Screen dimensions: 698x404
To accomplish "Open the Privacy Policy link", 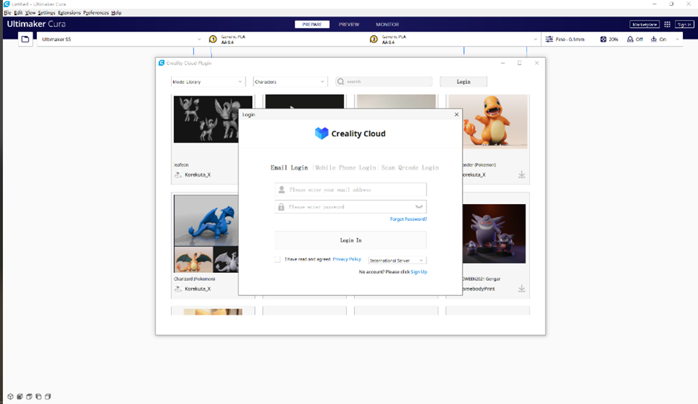I will 347,259.
